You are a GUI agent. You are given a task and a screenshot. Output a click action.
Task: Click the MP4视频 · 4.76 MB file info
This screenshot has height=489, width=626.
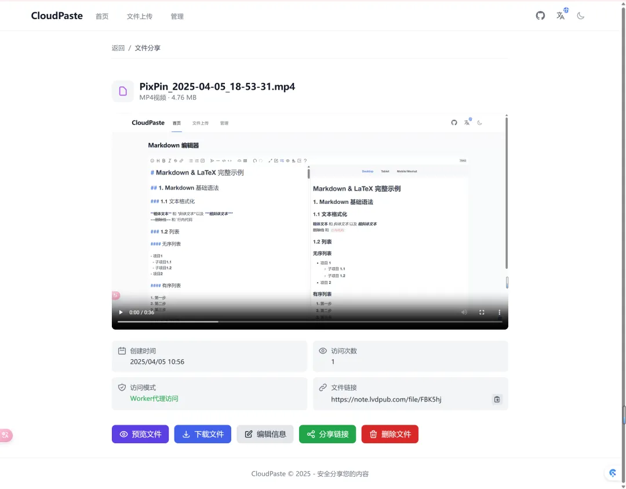click(x=168, y=97)
